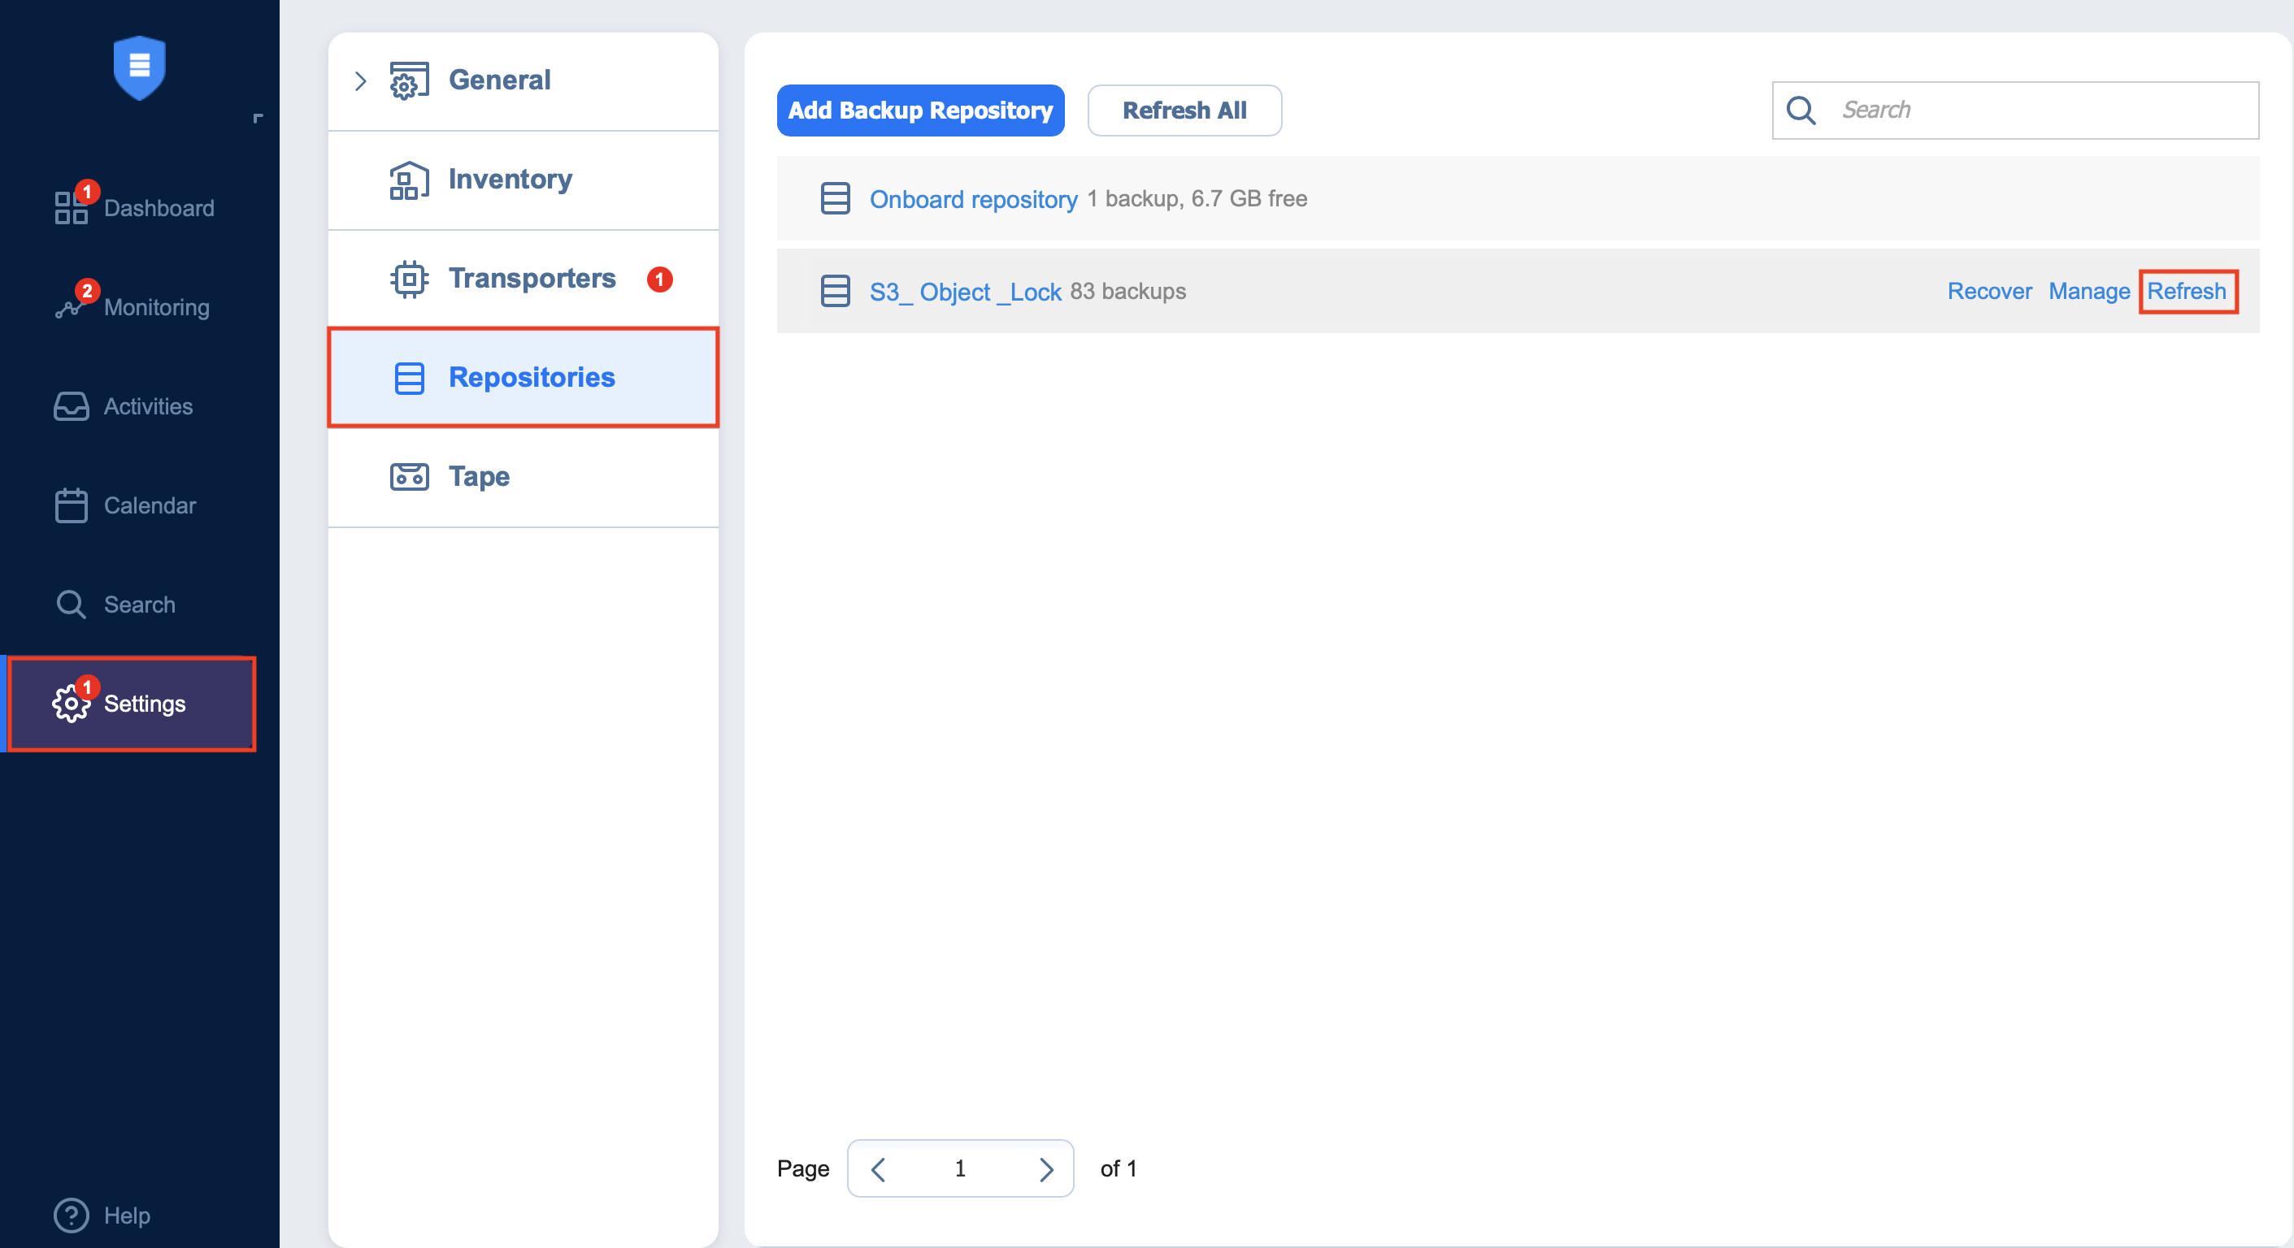Screen dimensions: 2294x1248
Task: Open the Dashboard grid icon
Action: pyautogui.click(x=72, y=207)
